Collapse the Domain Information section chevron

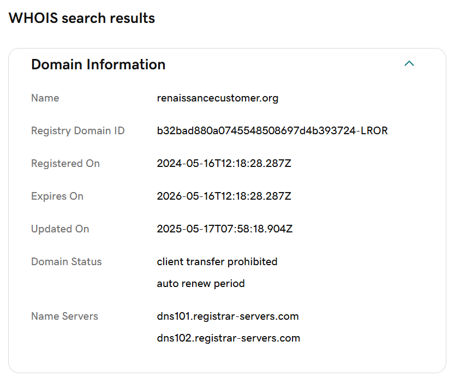coord(409,63)
